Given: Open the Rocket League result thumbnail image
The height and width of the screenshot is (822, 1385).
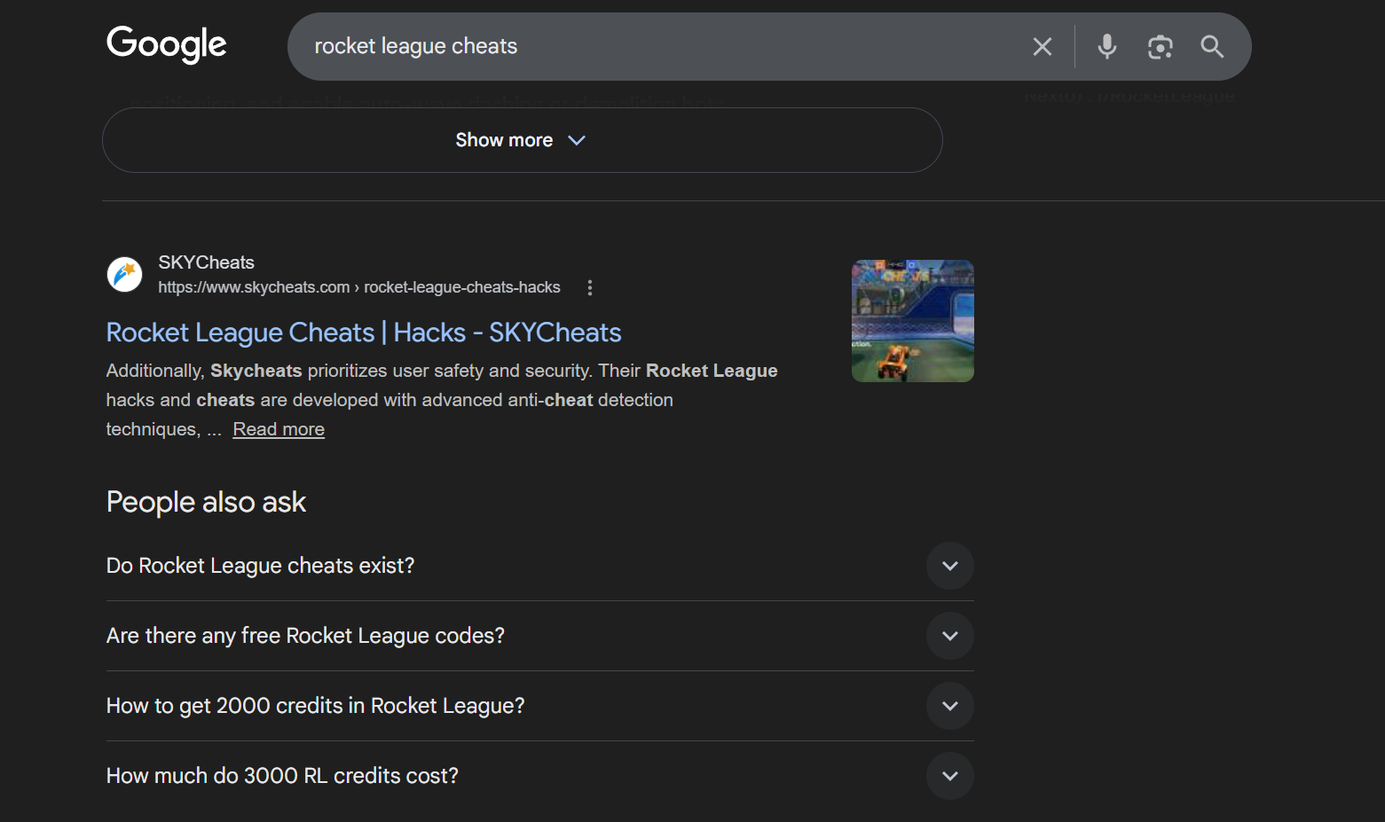Looking at the screenshot, I should point(912,321).
